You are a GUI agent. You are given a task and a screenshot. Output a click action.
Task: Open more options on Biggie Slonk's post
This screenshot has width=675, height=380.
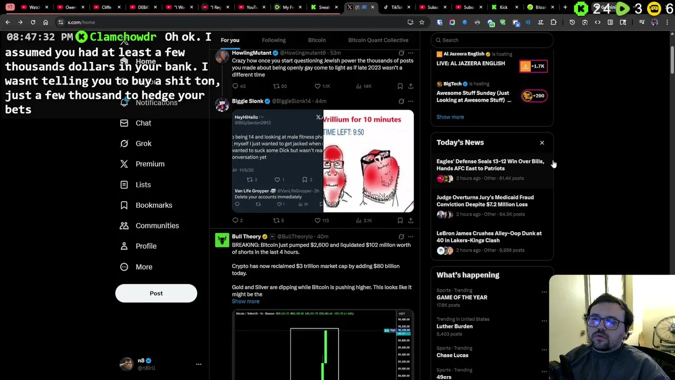point(411,101)
